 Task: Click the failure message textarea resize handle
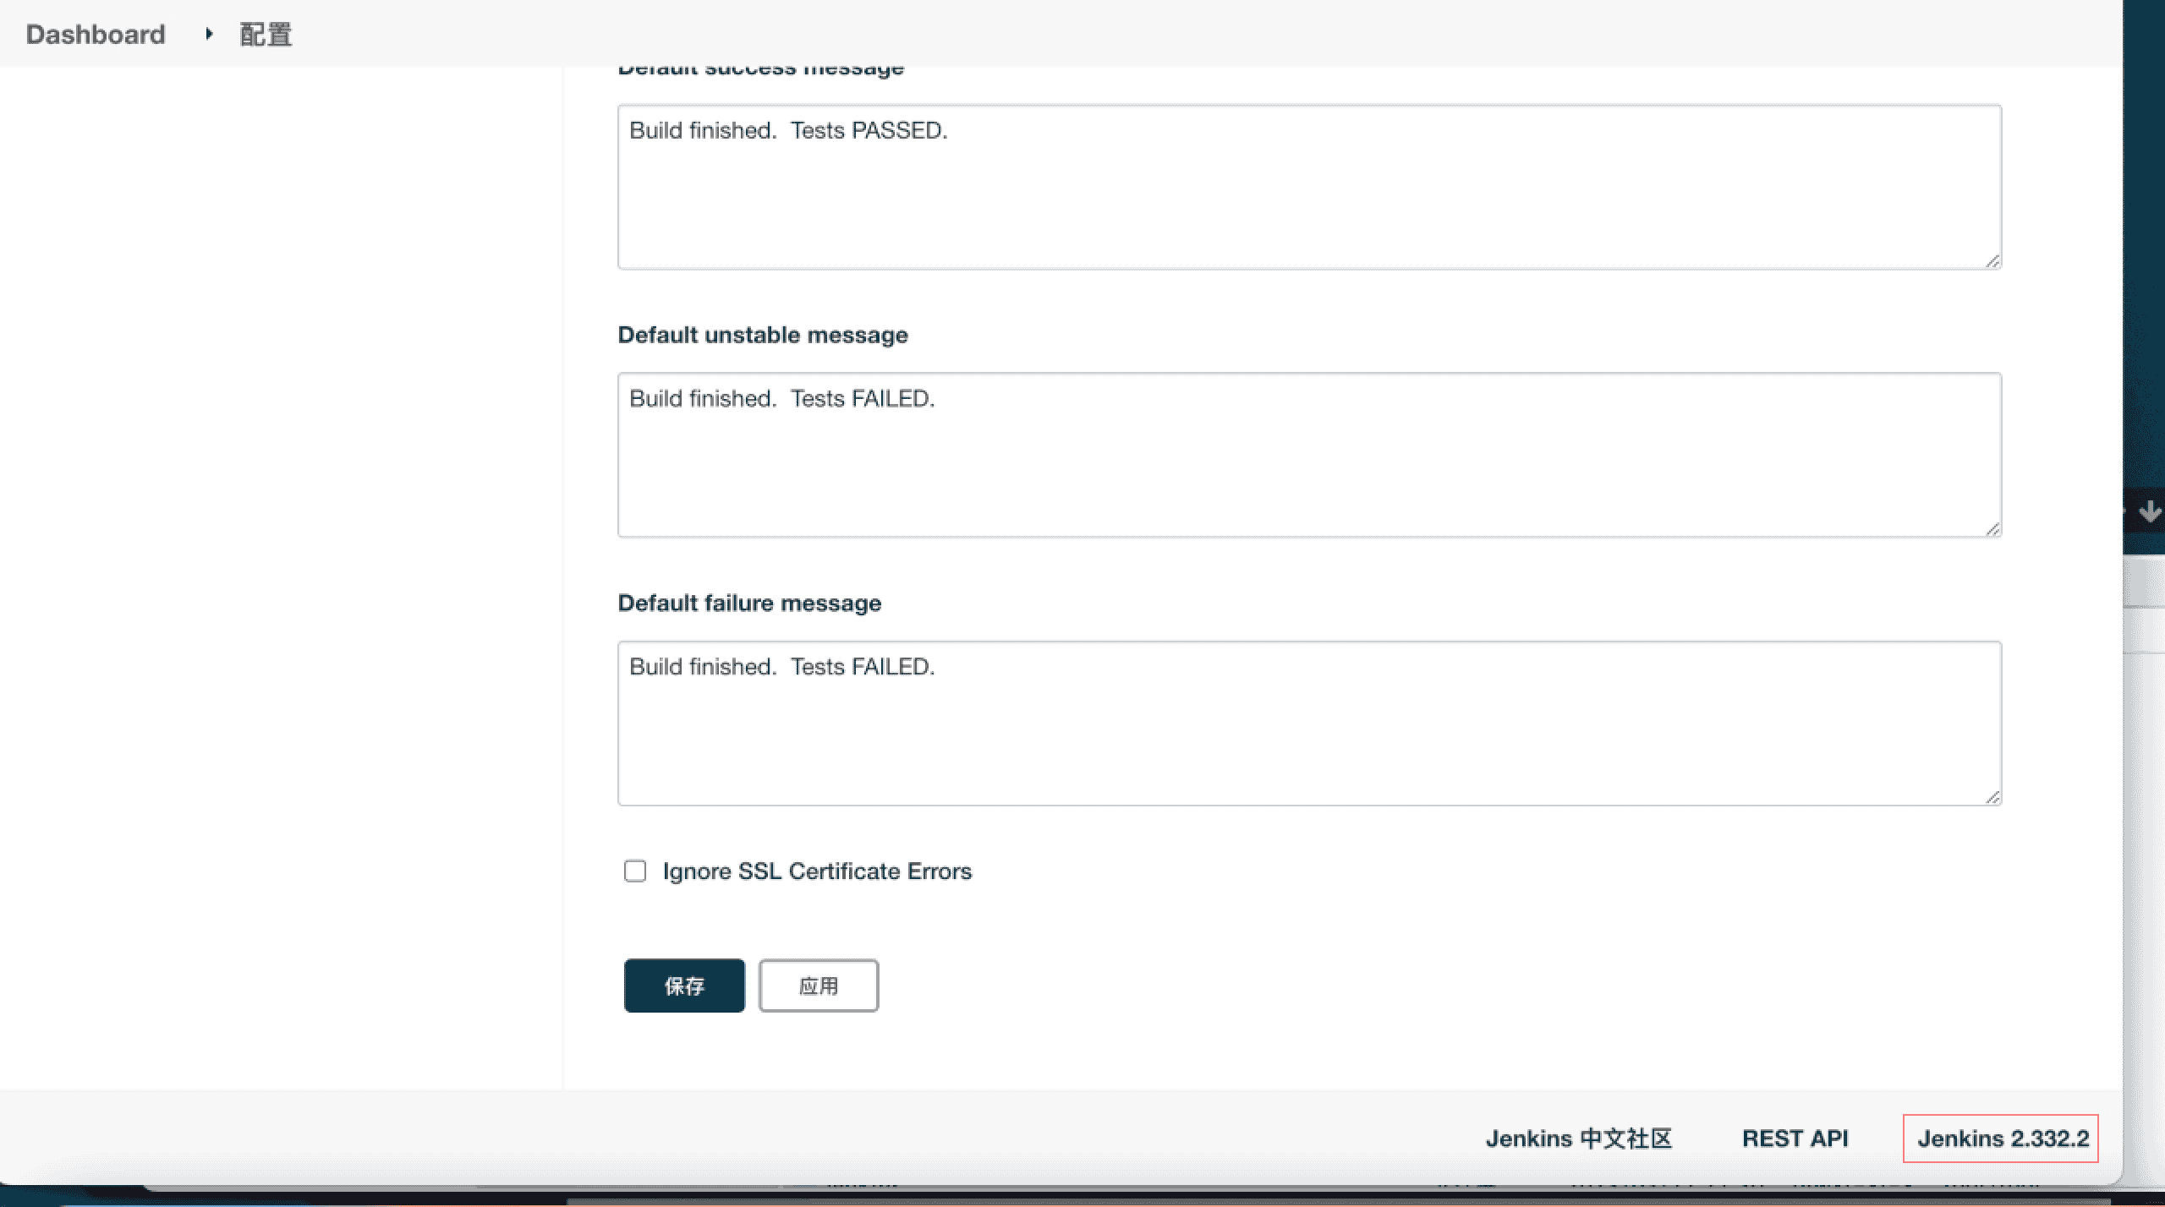[x=1992, y=797]
